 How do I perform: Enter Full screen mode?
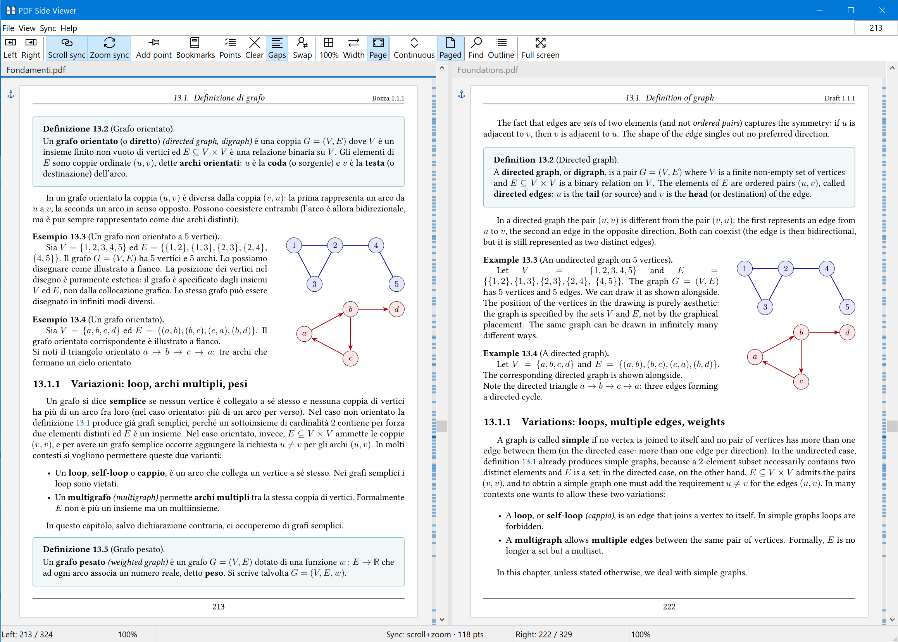click(x=540, y=48)
